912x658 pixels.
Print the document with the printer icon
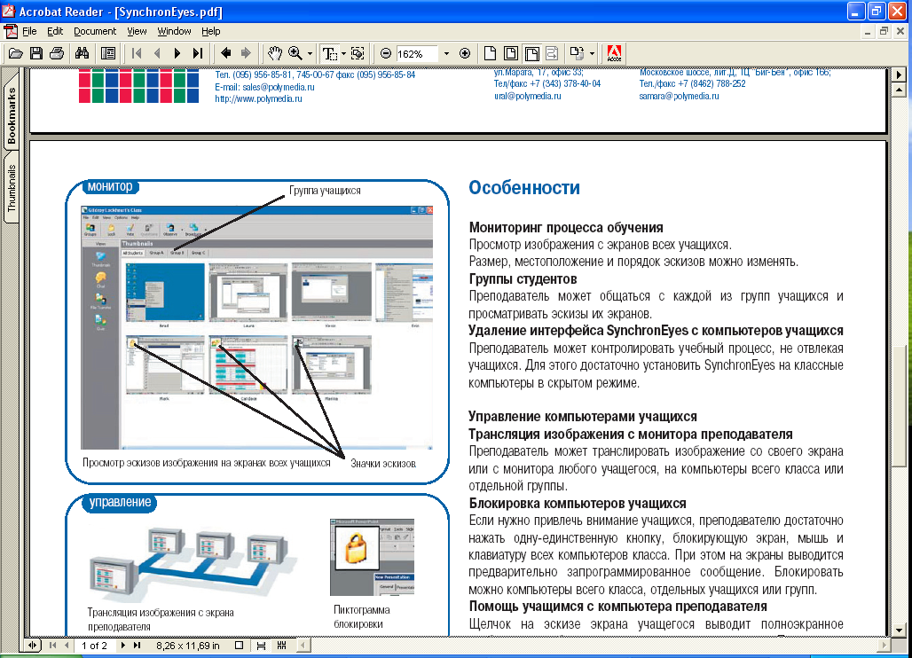click(x=57, y=53)
